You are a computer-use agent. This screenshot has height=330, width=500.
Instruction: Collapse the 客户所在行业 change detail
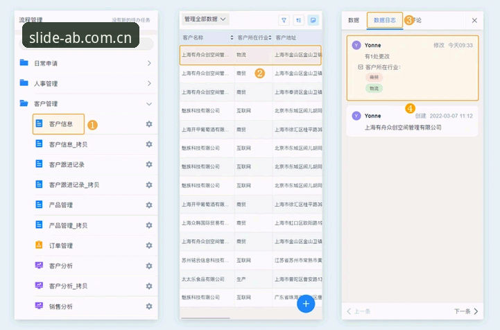(361, 67)
